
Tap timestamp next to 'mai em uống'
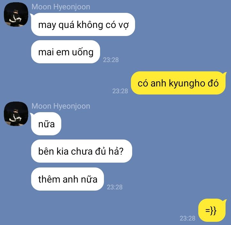point(111,60)
